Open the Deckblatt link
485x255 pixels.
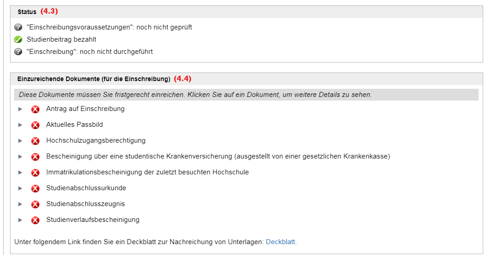(280, 242)
